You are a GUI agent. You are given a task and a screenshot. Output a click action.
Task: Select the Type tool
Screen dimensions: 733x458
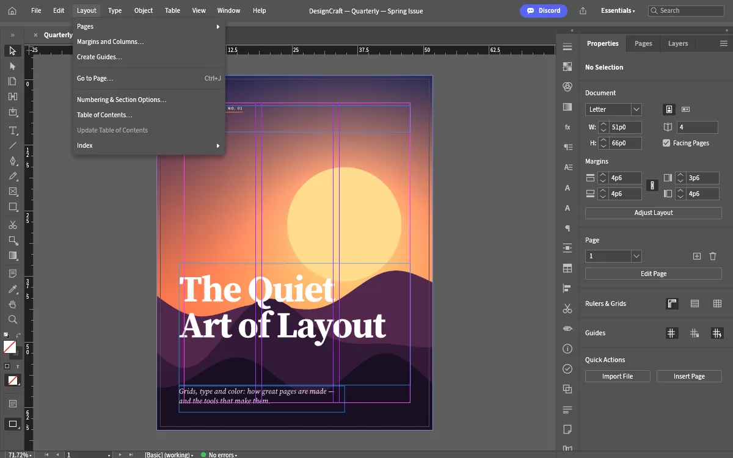[13, 131]
